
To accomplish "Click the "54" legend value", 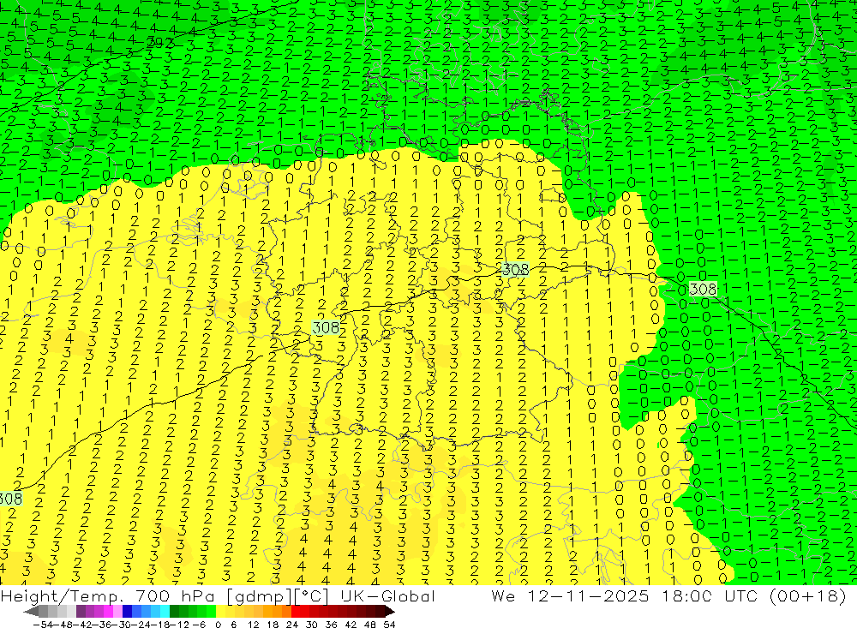I will [x=389, y=625].
